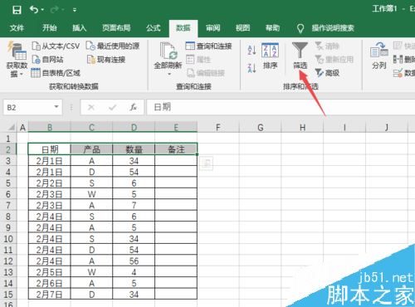415x307 pixels.
Task: Click the formula bar showing 日期
Action: point(281,107)
